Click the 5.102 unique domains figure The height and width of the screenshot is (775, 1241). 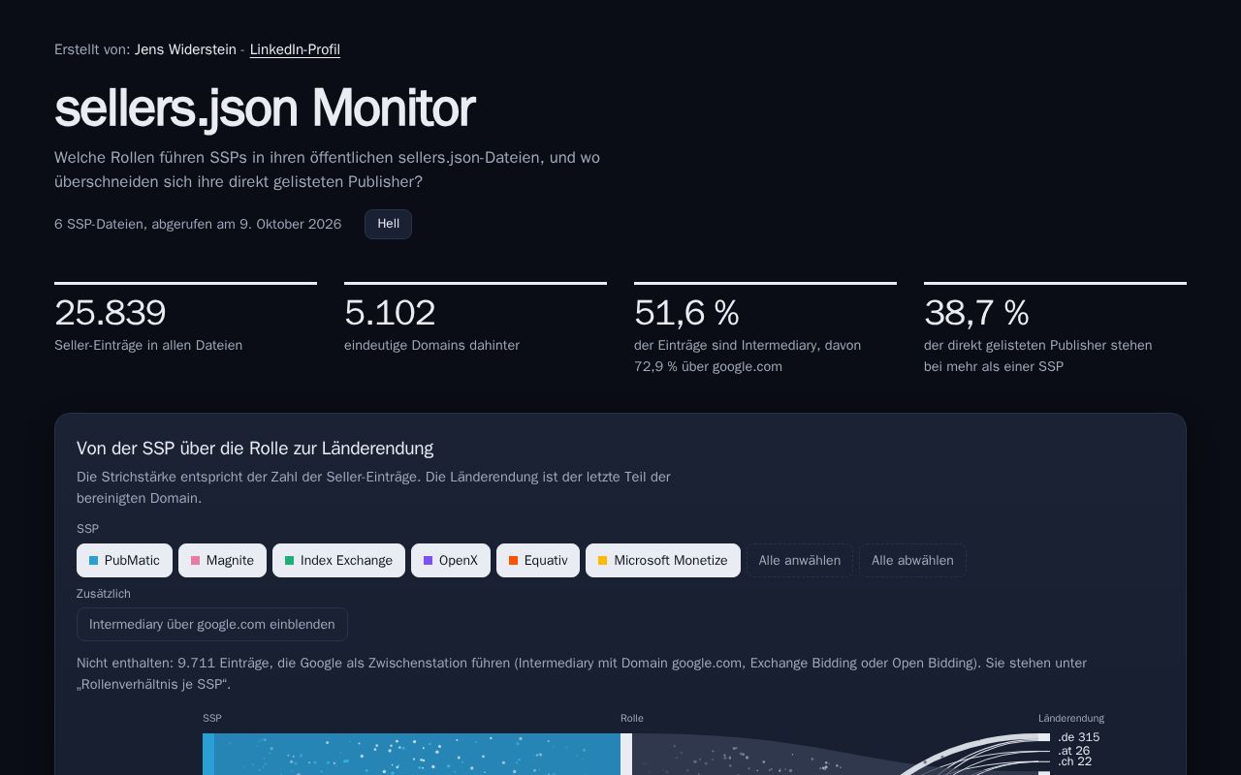[390, 313]
